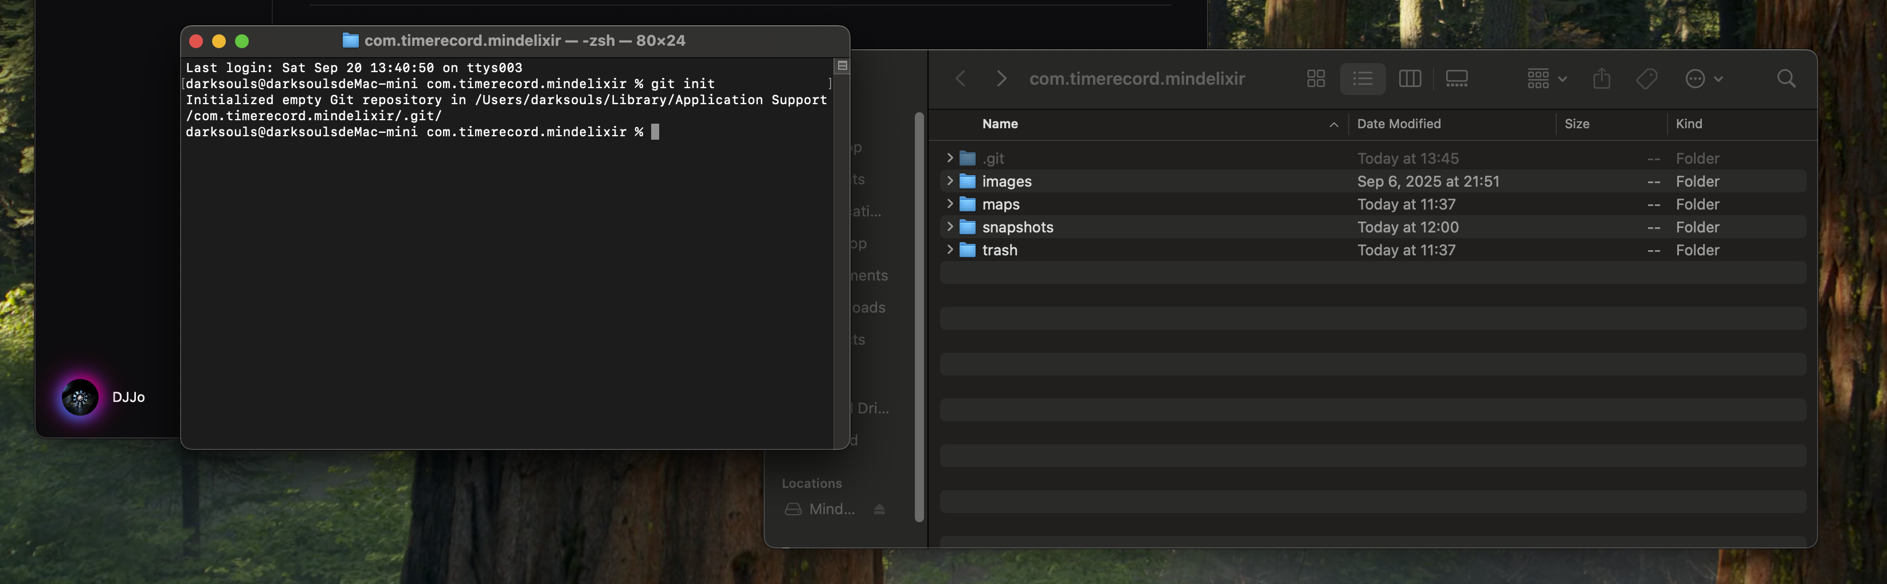Click 'Today at 12:00' date cell
The width and height of the screenshot is (1887, 584).
click(x=1407, y=227)
